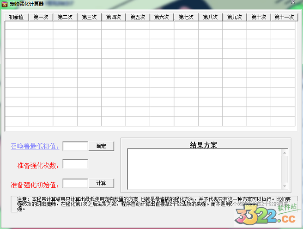Click the 计算 button
303x229 pixels.
tap(101, 183)
